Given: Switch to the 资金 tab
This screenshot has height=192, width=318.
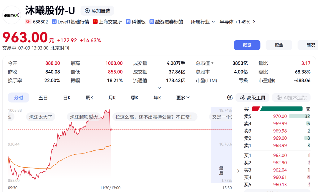Looking at the screenshot, I should click(x=279, y=45).
